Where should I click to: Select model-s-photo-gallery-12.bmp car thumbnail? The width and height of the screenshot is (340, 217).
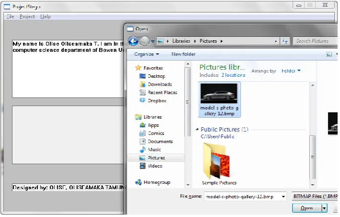tap(219, 100)
